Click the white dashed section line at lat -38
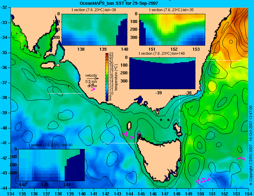 (x=65, y=93)
